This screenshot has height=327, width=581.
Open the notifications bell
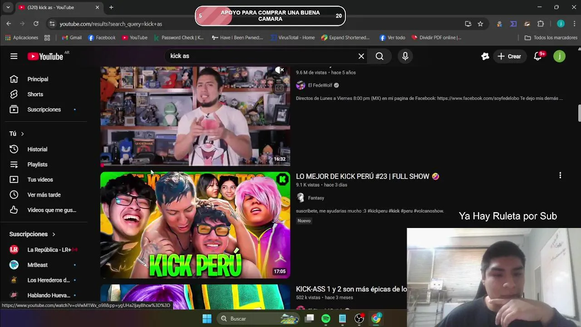(538, 56)
